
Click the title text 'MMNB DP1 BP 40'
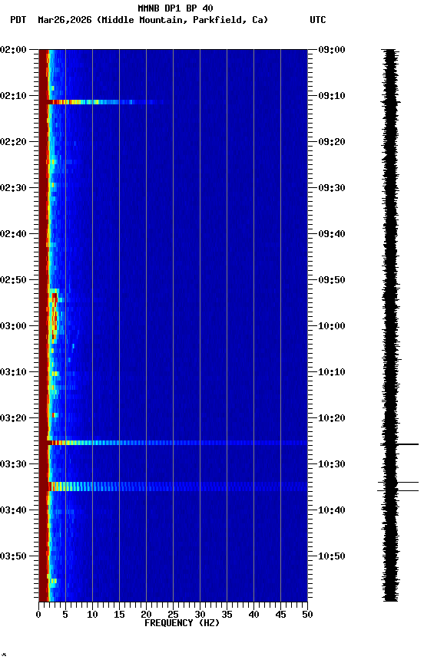[175, 8]
